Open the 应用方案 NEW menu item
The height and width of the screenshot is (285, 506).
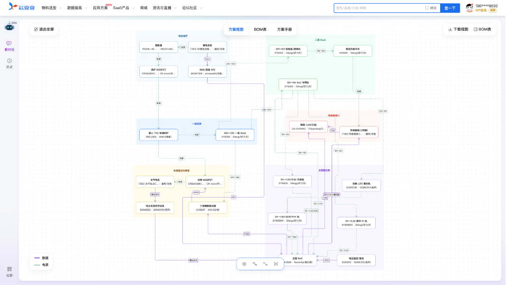click(100, 8)
